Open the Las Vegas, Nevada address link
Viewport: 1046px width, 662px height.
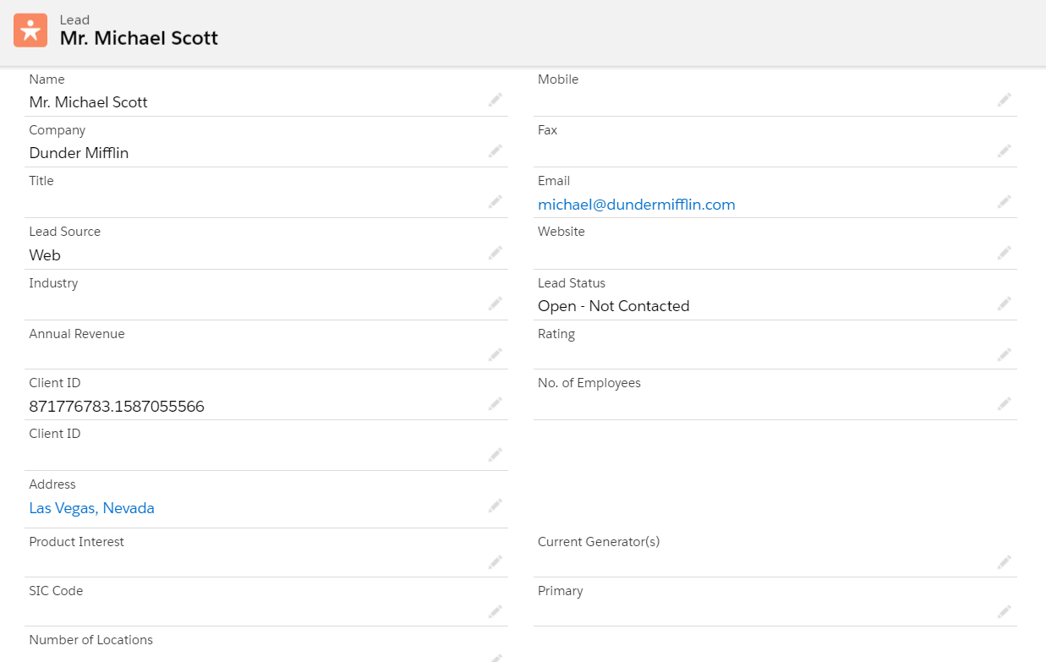pos(91,508)
